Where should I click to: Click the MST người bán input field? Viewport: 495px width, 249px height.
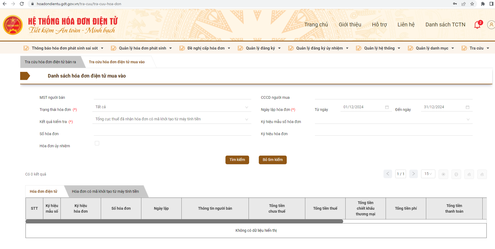click(x=172, y=96)
